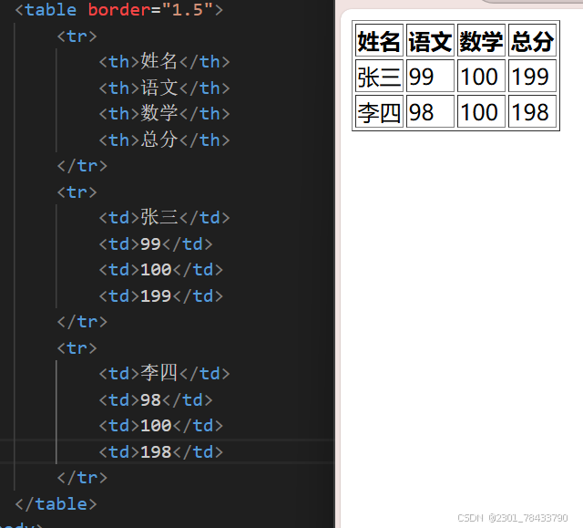Click the code line containing 姓名 header

164,61
